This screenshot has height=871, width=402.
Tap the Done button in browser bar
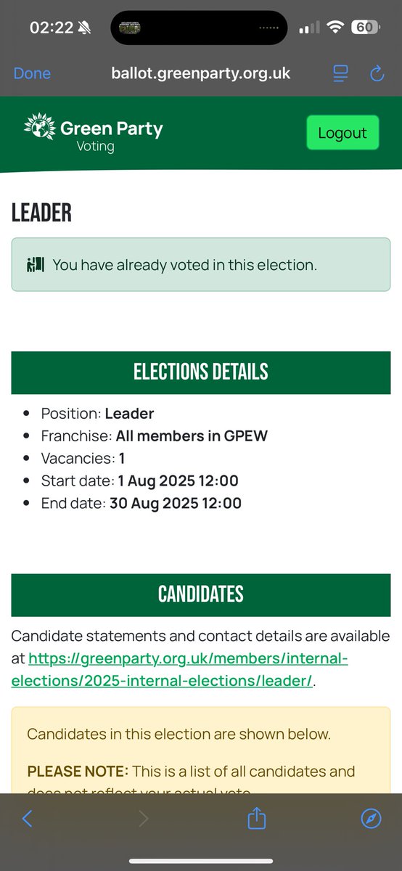click(32, 73)
